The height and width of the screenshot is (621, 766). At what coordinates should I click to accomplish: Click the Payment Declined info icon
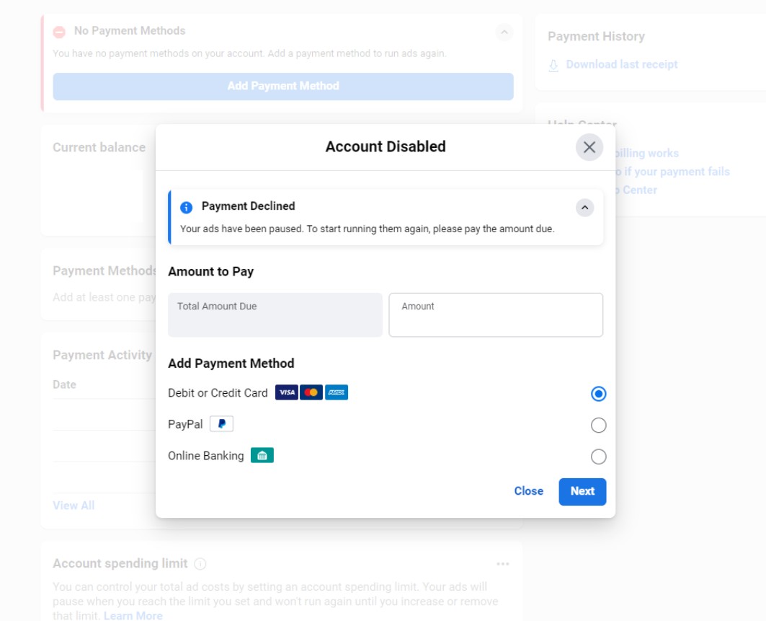click(187, 207)
